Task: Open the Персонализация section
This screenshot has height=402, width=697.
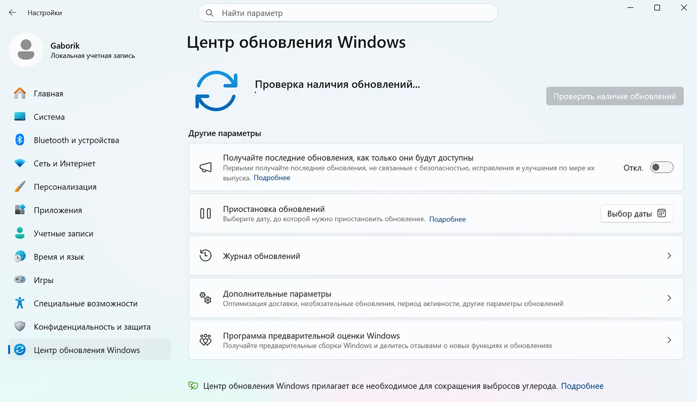Action: coord(90,187)
